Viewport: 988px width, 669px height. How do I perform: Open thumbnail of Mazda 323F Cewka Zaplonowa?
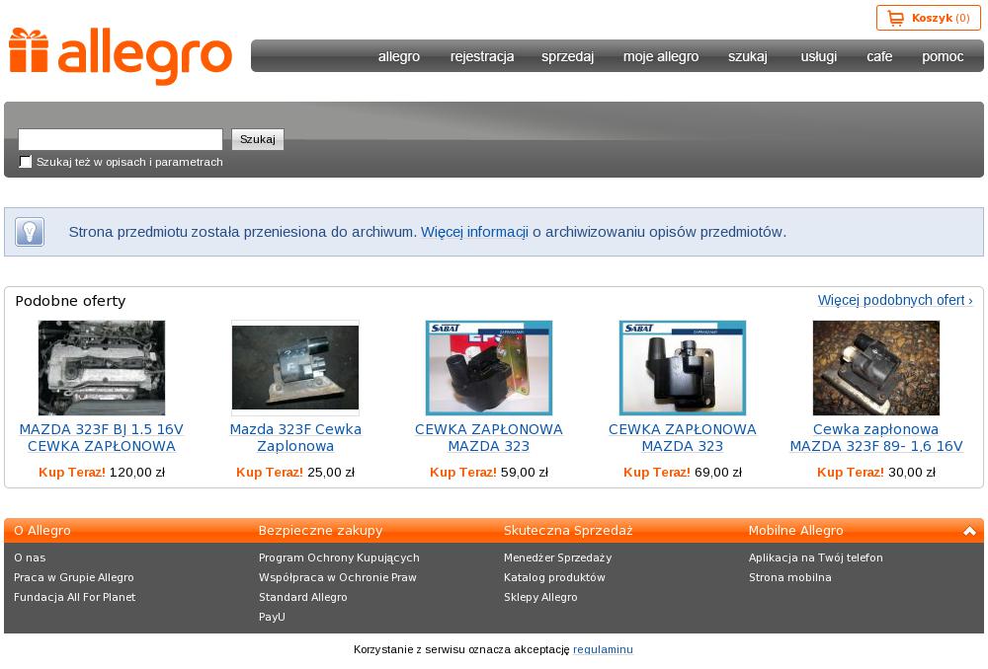pos(295,367)
